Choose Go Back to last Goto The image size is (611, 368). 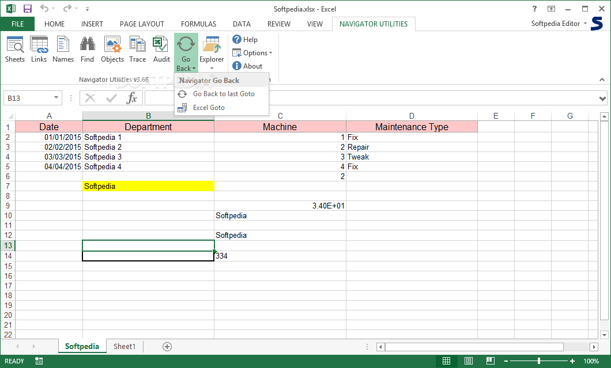click(x=222, y=94)
